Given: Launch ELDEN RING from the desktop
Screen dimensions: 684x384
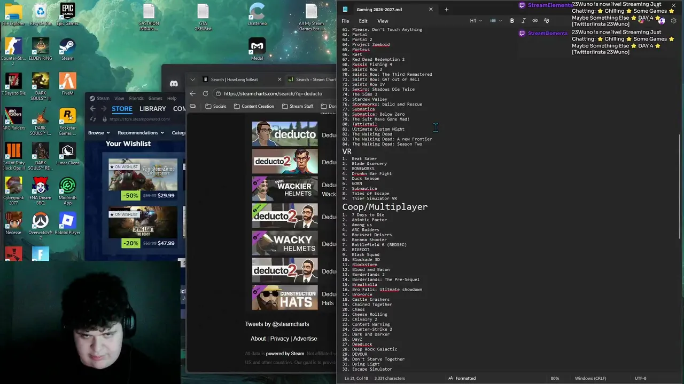Looking at the screenshot, I should coord(41,49).
